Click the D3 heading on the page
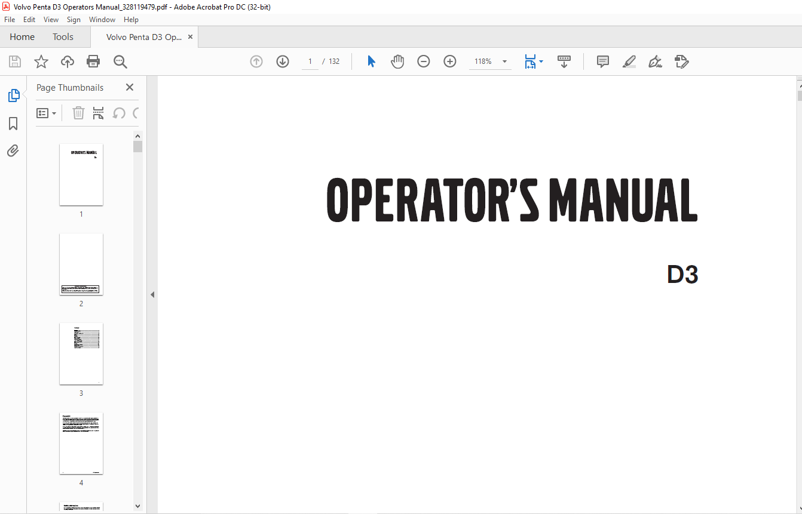 [682, 275]
